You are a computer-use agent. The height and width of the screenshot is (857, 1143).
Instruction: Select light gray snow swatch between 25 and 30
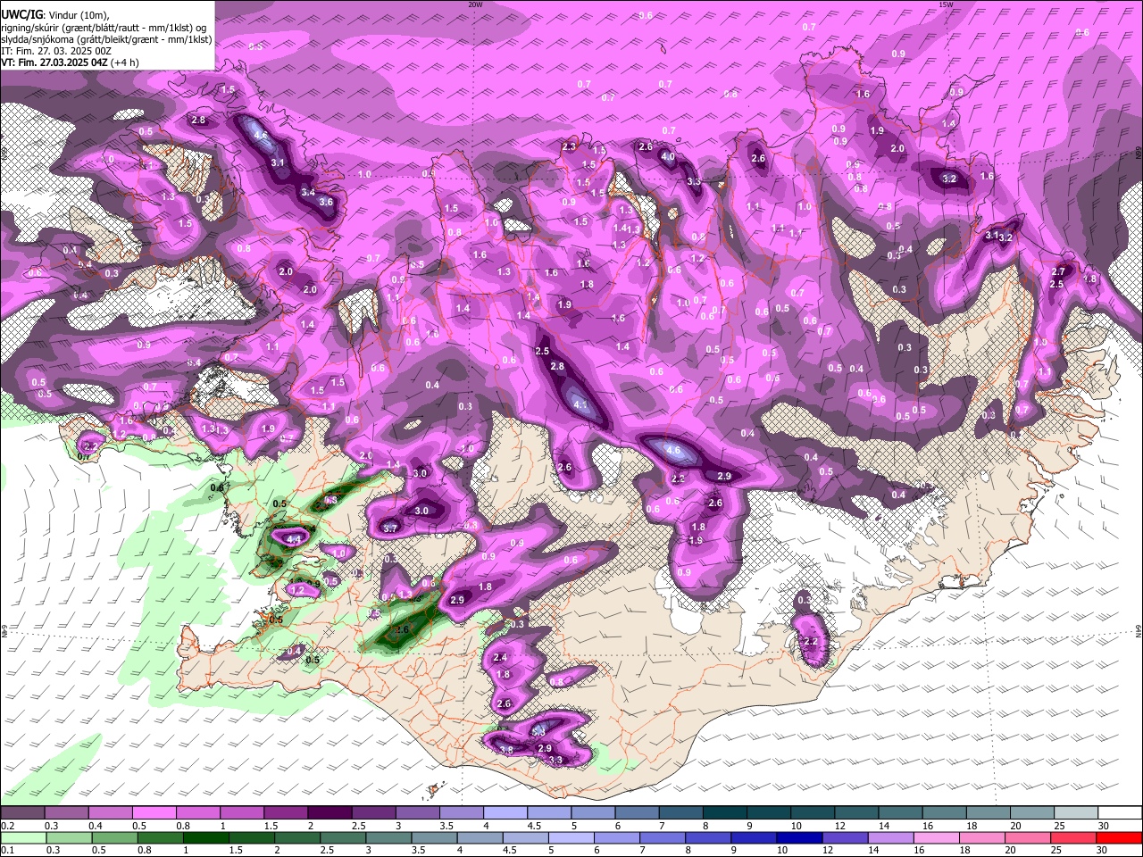tap(1077, 813)
